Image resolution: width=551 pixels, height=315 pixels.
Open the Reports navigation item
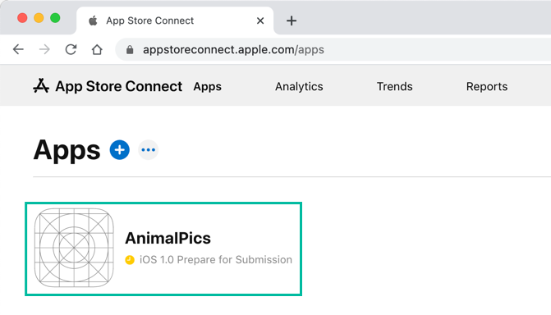point(487,87)
